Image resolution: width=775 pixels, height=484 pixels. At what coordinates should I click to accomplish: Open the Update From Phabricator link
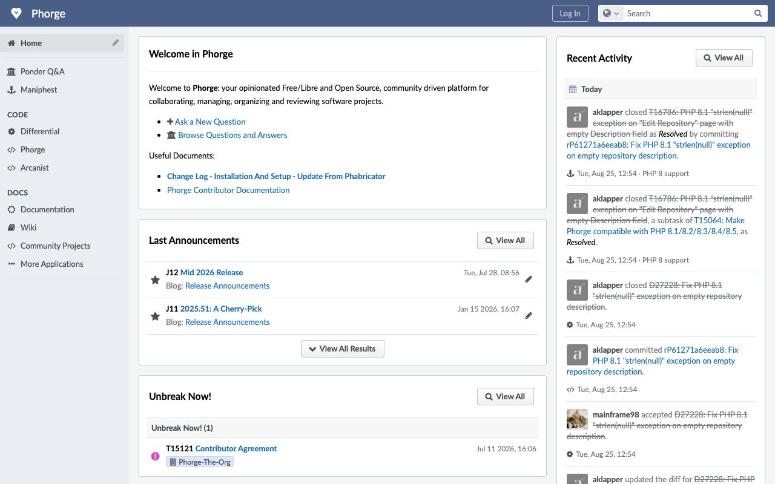point(341,176)
